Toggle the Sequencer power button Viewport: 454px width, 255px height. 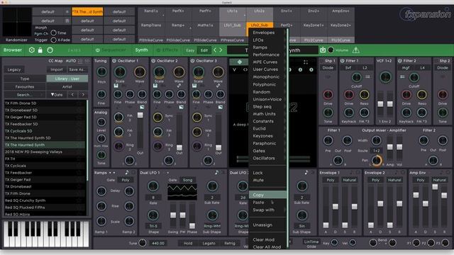98,50
